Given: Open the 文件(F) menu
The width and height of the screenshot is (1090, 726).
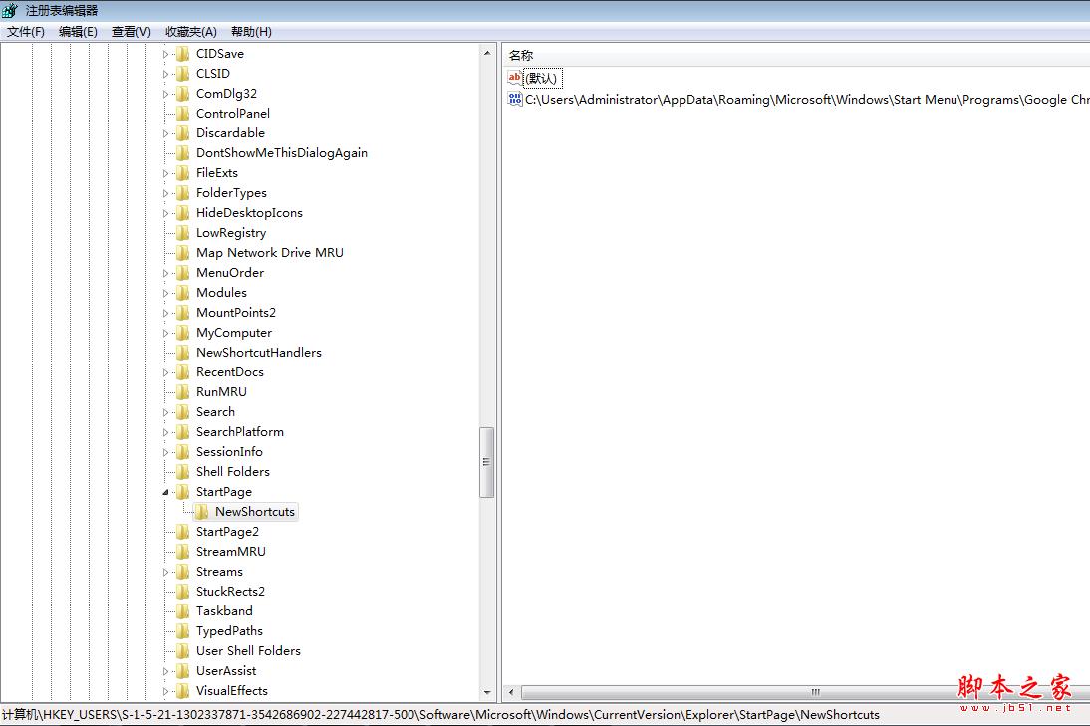Looking at the screenshot, I should point(26,32).
